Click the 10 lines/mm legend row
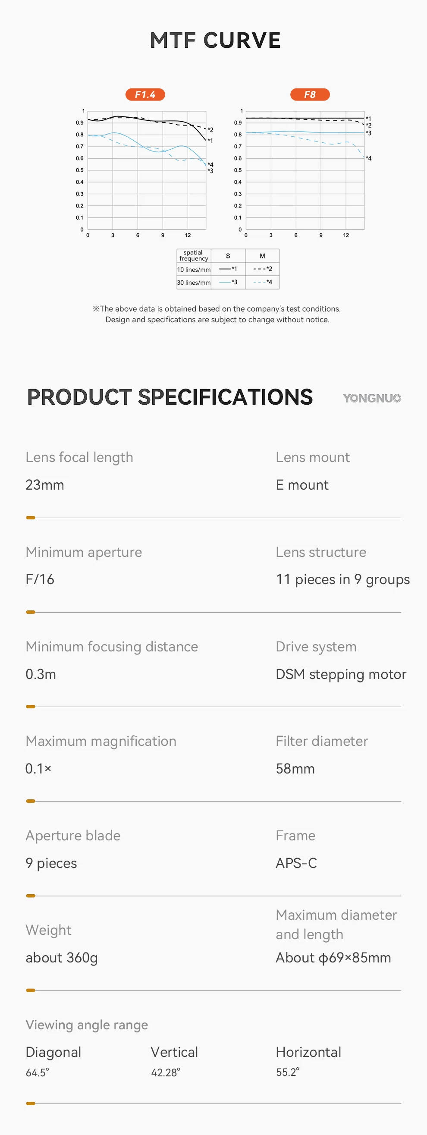This screenshot has height=1135, width=427. click(x=228, y=269)
